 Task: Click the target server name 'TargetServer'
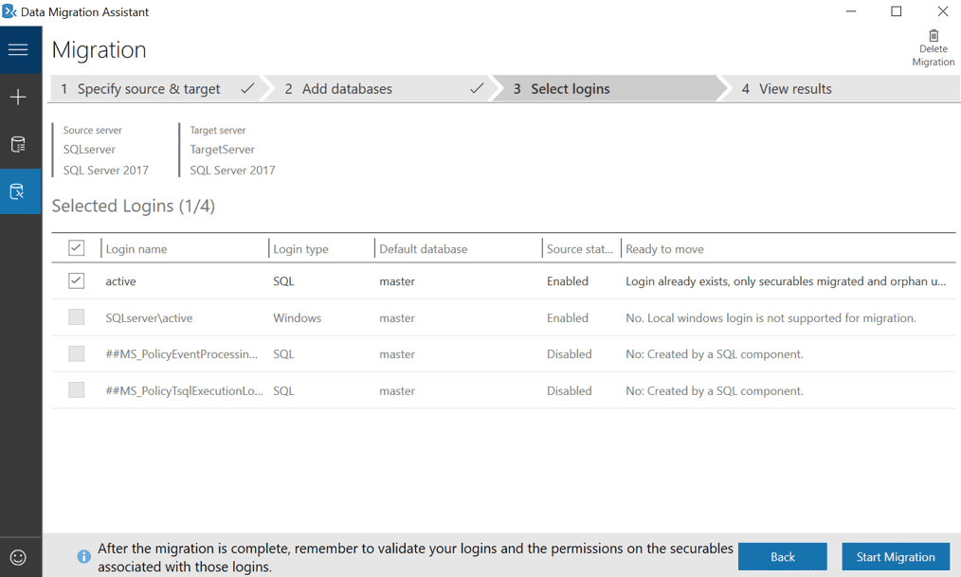pos(222,150)
